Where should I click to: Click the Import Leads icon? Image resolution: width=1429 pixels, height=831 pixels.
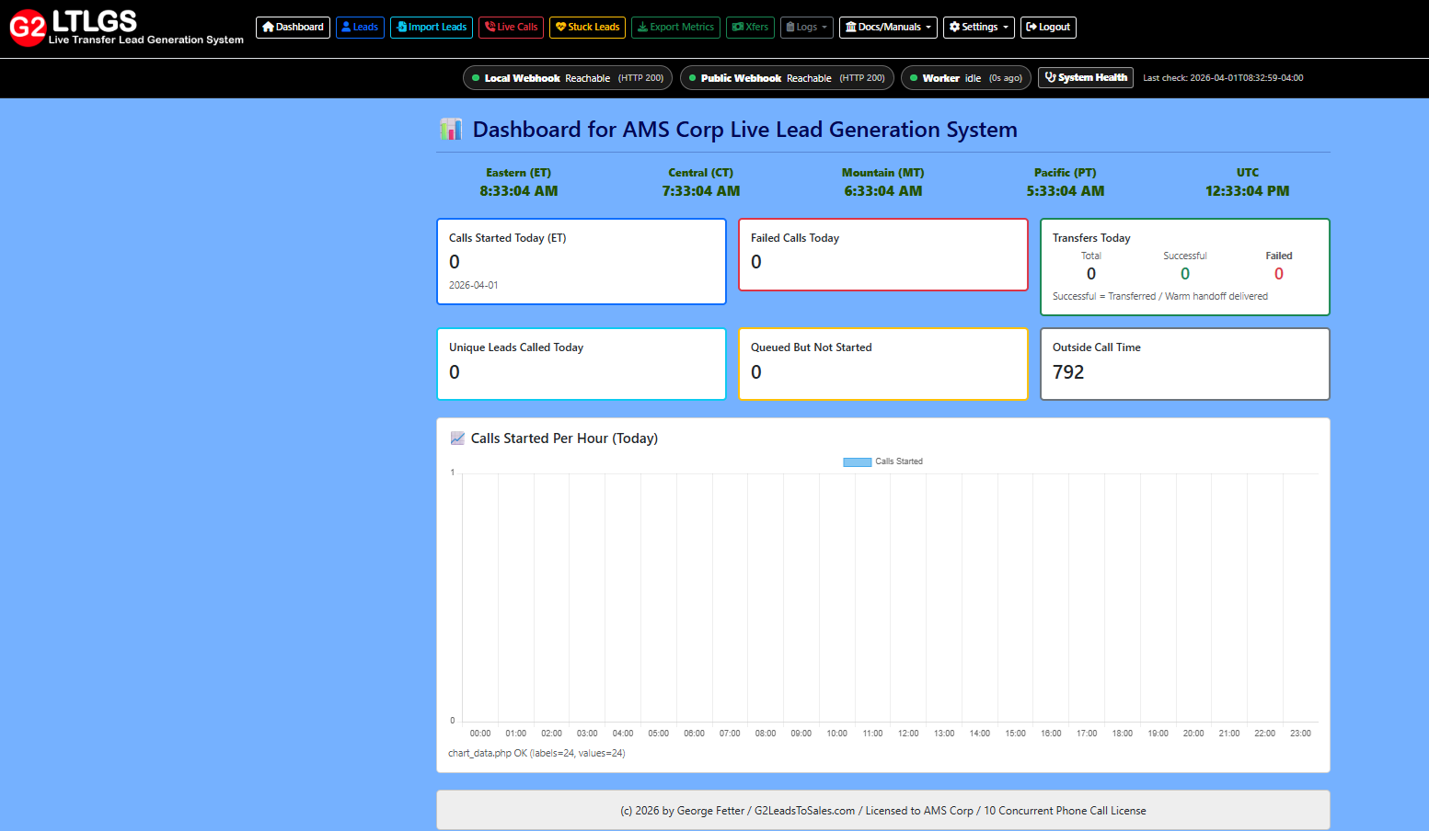[400, 27]
